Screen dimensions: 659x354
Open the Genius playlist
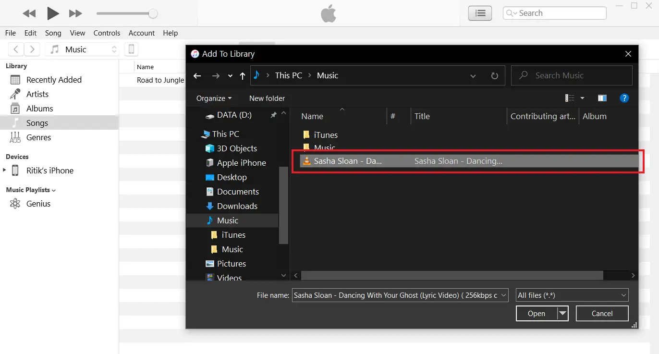coord(38,204)
